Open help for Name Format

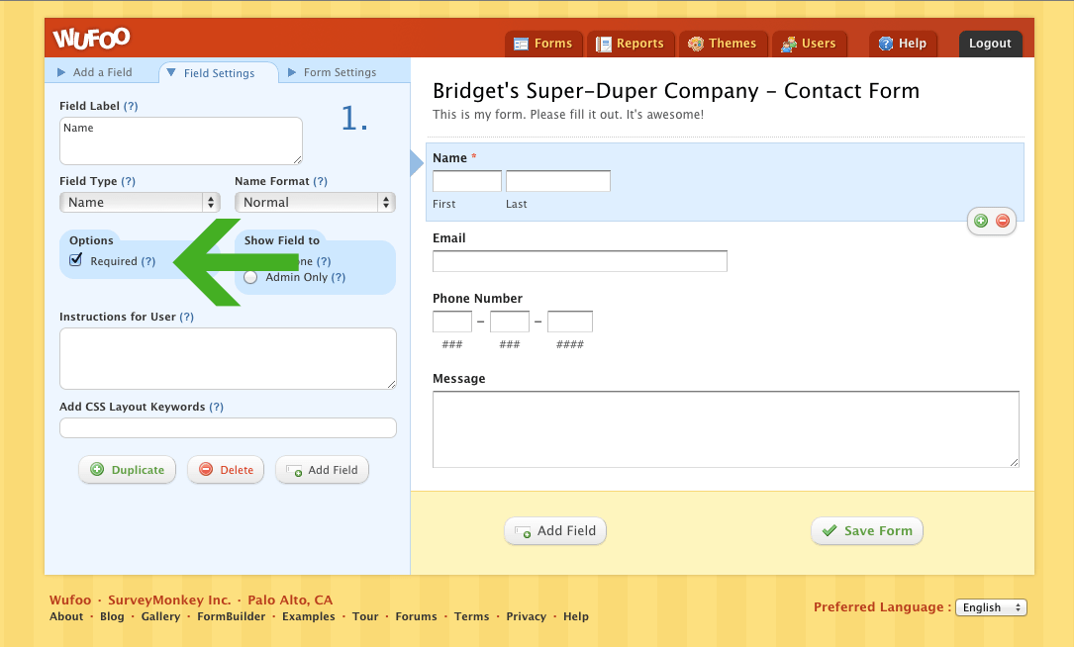point(320,181)
